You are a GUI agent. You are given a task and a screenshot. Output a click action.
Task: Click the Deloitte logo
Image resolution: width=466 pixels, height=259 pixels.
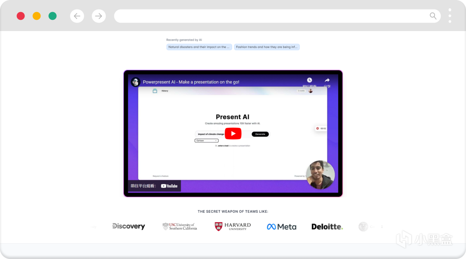pos(327,227)
